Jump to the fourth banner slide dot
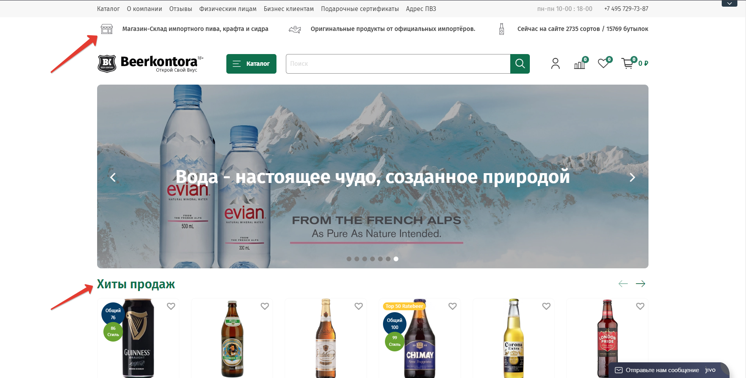The image size is (746, 378). [372, 259]
